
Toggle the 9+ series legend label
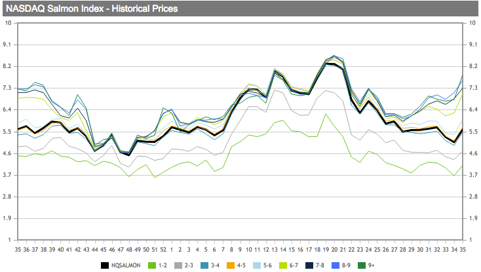[x=371, y=265]
